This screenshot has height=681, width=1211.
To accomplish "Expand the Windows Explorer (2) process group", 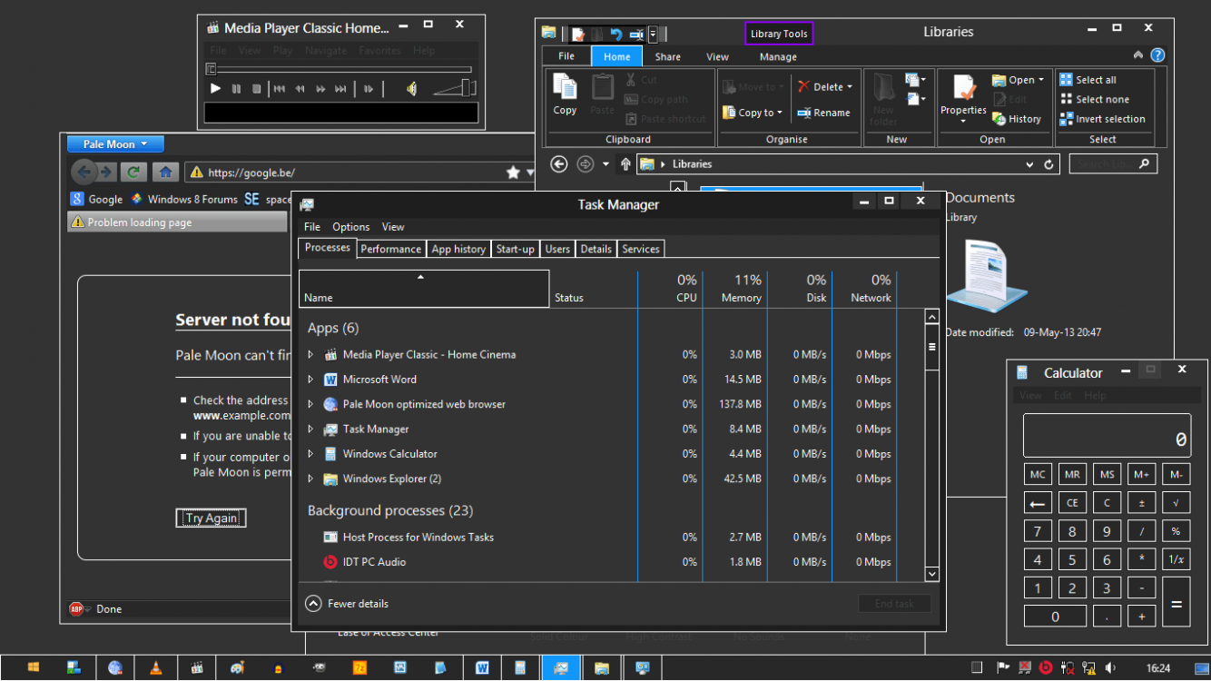I will 310,479.
